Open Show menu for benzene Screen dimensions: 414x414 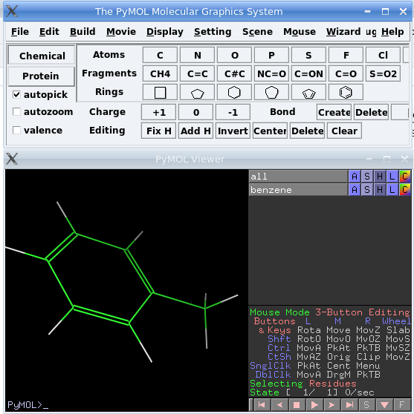pyautogui.click(x=367, y=190)
